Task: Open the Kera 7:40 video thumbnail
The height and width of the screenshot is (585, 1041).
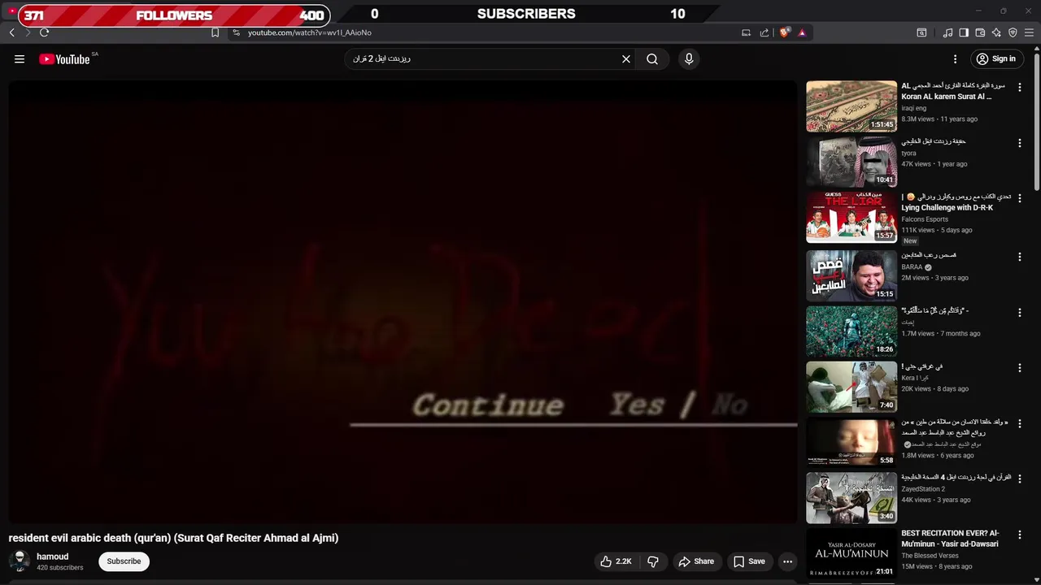Action: [x=852, y=387]
